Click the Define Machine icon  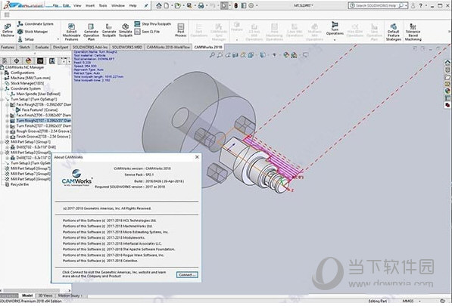click(8, 30)
